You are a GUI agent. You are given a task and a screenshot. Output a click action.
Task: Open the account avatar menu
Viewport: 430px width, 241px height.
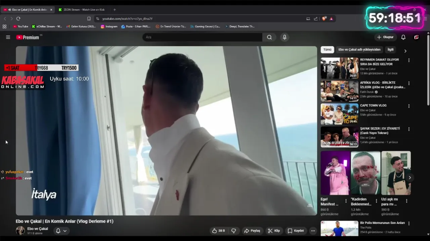(417, 37)
